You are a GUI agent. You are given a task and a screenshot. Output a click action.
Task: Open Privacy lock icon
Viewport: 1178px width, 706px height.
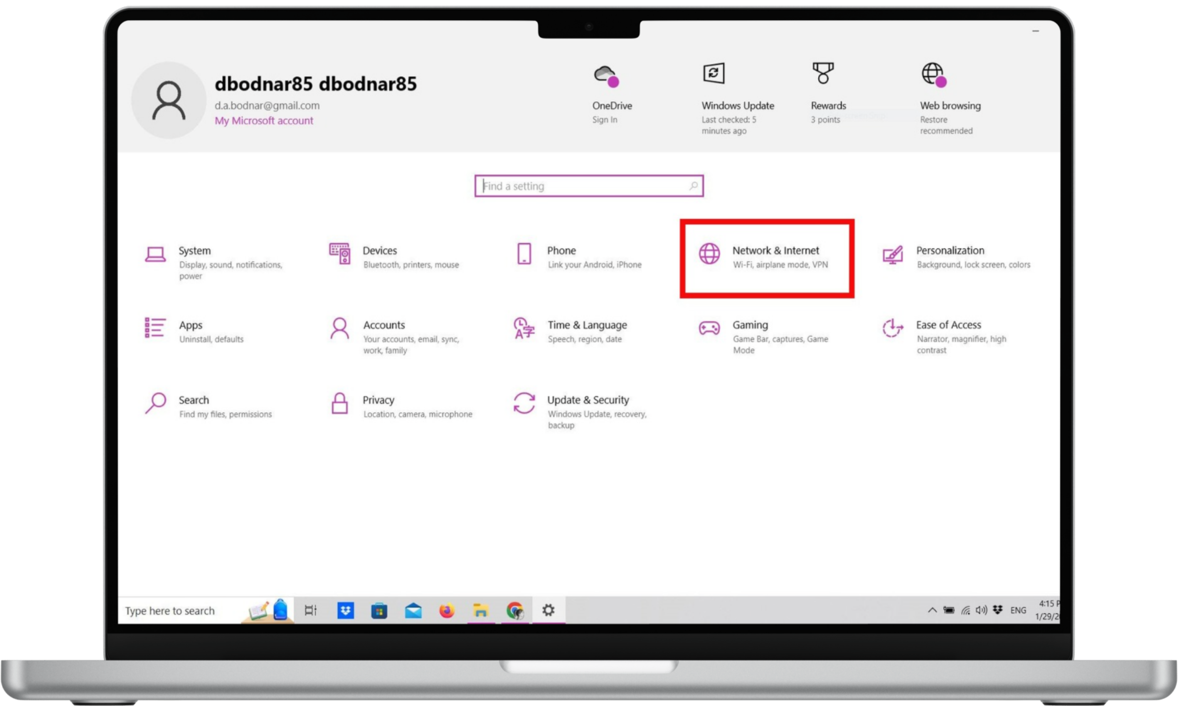[339, 403]
